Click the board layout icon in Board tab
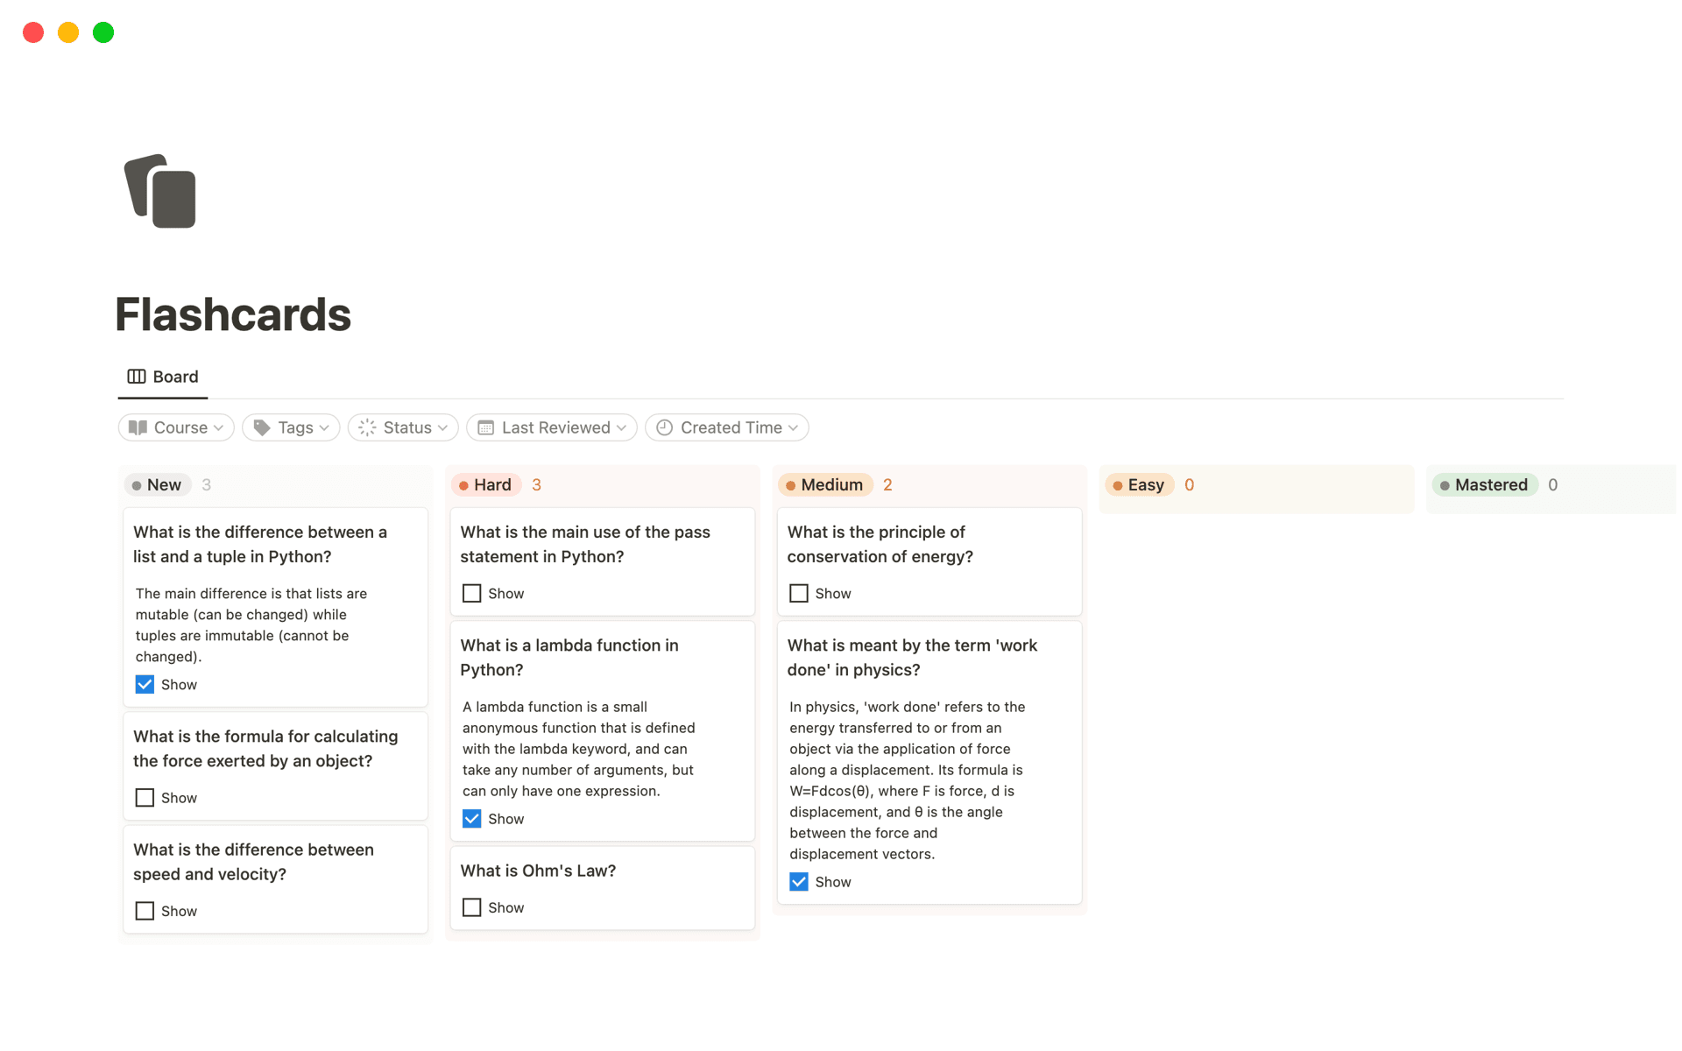Screen dimensions: 1682x1051 point(137,377)
